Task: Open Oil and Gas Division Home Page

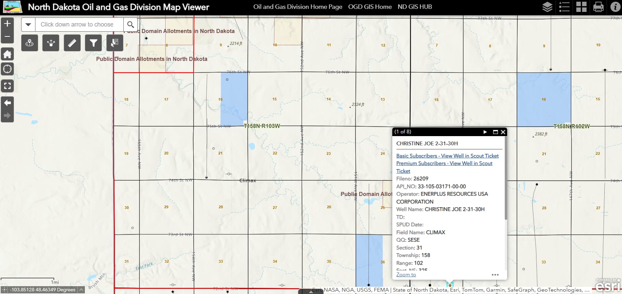Action: click(298, 7)
